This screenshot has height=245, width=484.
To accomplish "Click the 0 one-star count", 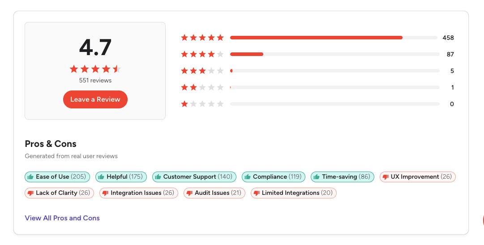I will point(452,104).
